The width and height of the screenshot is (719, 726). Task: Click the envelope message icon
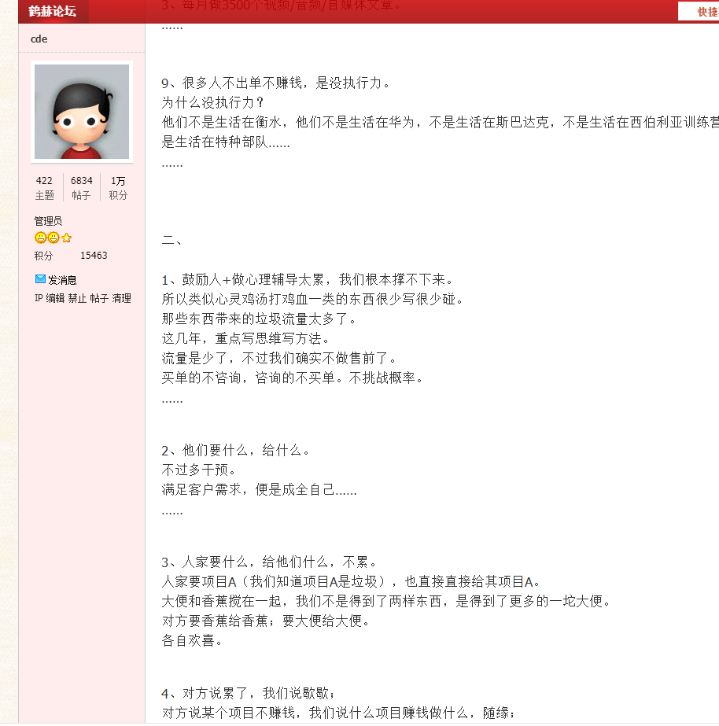[40, 279]
